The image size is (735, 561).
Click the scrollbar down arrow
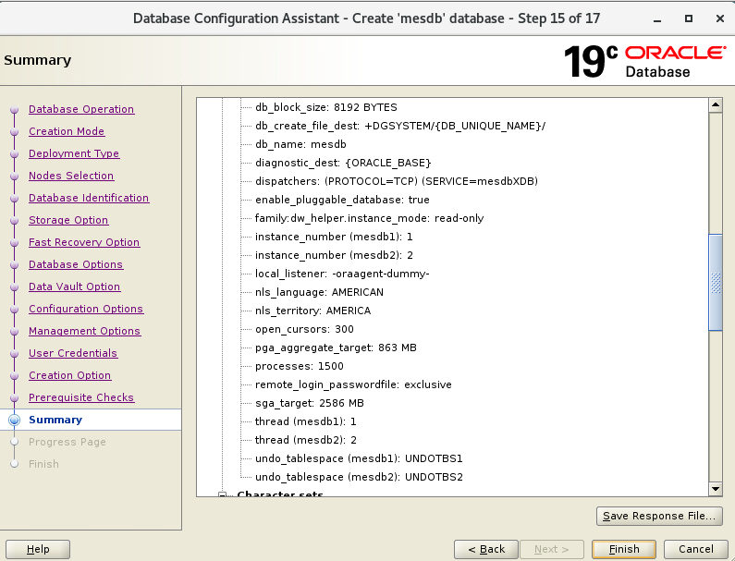tap(715, 488)
